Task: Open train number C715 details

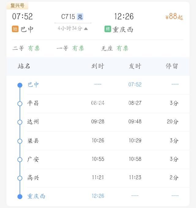Action: [68, 16]
